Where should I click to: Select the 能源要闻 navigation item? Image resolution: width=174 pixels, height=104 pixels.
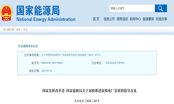point(148,19)
